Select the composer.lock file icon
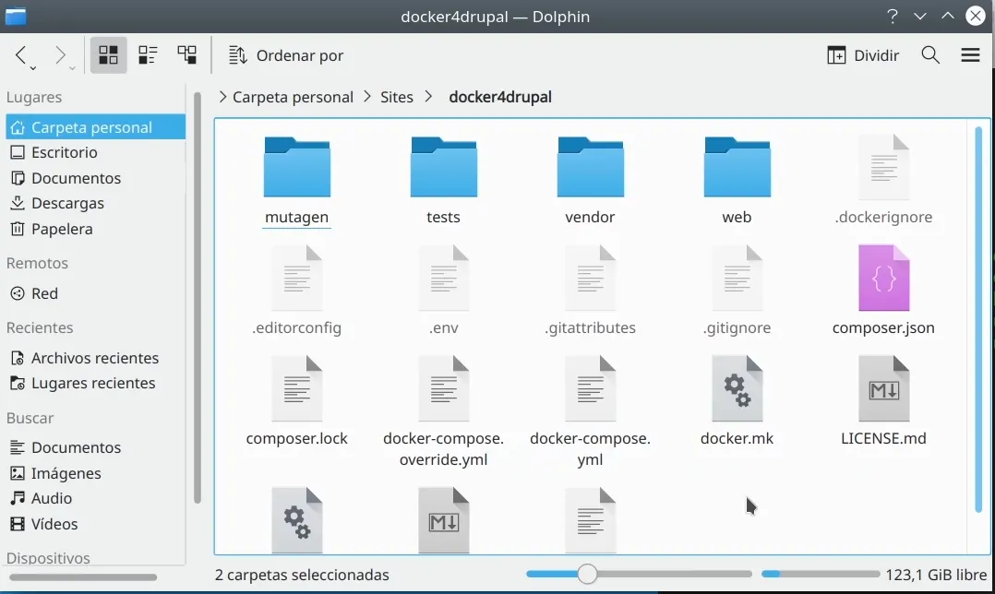This screenshot has height=594, width=995. tap(297, 388)
